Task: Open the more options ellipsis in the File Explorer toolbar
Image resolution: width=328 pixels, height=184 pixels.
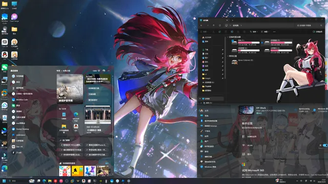Action: coord(274,32)
